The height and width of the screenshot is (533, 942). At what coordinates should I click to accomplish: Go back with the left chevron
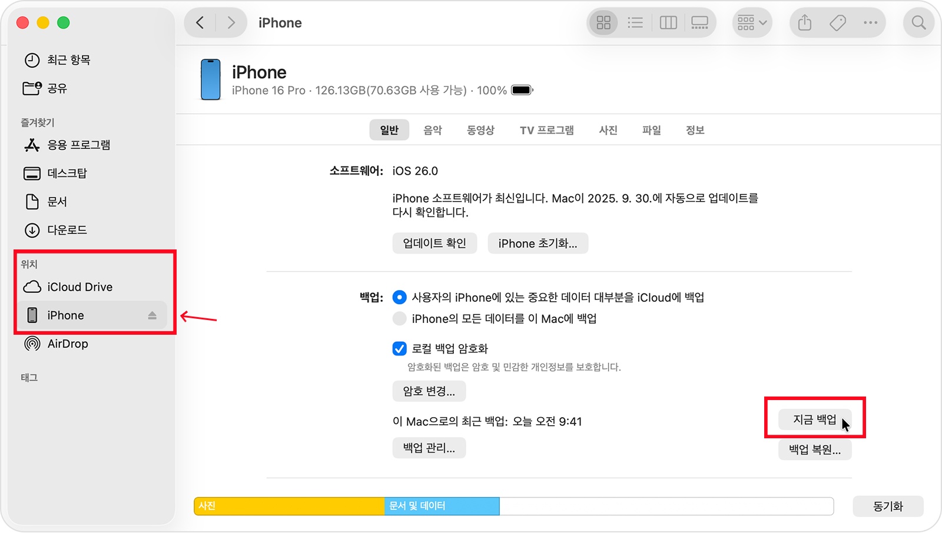pyautogui.click(x=200, y=23)
